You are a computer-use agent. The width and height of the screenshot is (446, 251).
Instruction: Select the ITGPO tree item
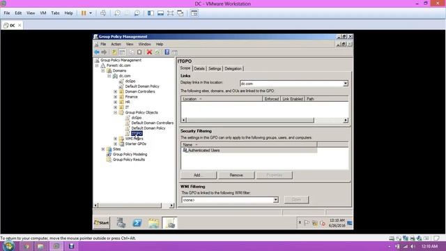coord(137,133)
